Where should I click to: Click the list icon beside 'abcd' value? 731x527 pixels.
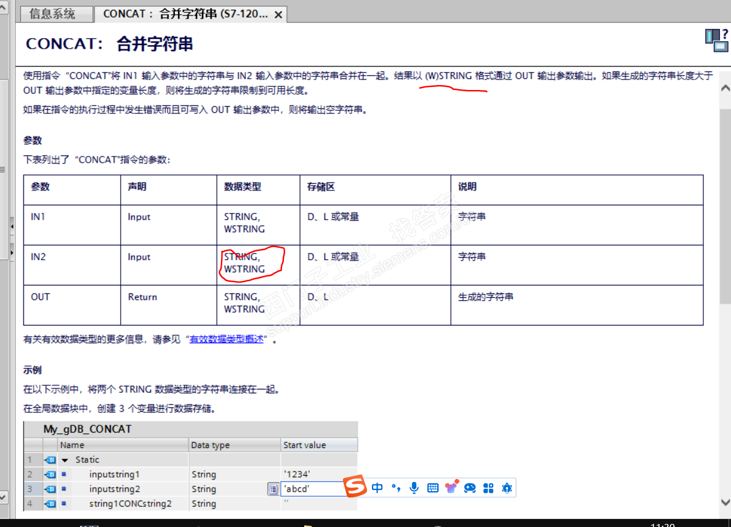point(273,489)
